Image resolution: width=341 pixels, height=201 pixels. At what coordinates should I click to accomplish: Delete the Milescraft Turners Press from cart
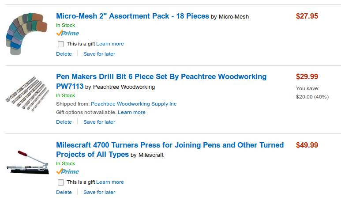click(64, 192)
